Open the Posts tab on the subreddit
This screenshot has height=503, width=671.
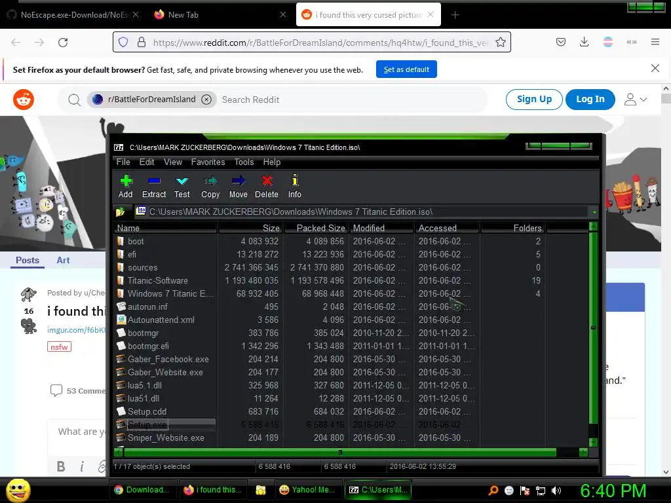[28, 260]
